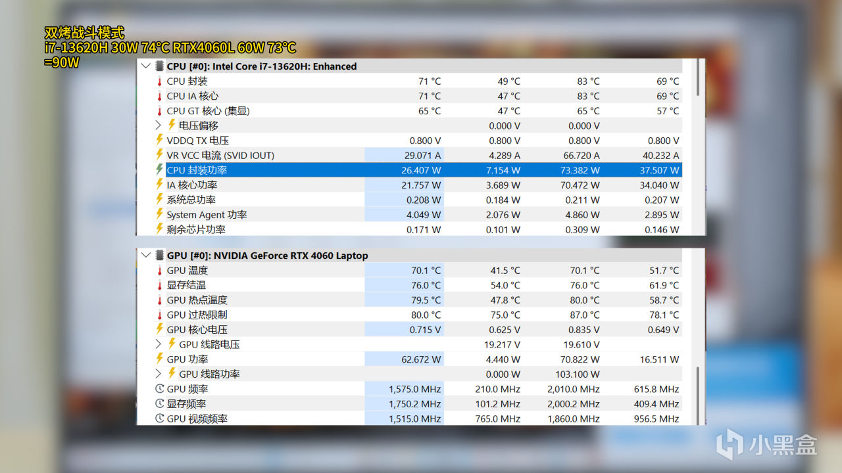
Task: Click the 'GPU 热点温度' label
Action: click(197, 300)
